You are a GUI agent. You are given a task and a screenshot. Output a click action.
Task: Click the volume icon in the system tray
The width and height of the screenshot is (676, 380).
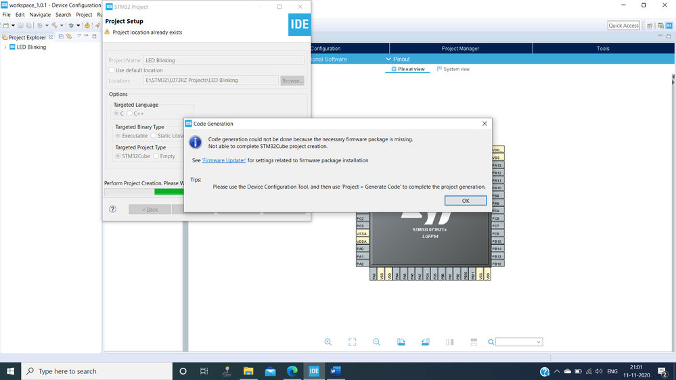pyautogui.click(x=598, y=371)
